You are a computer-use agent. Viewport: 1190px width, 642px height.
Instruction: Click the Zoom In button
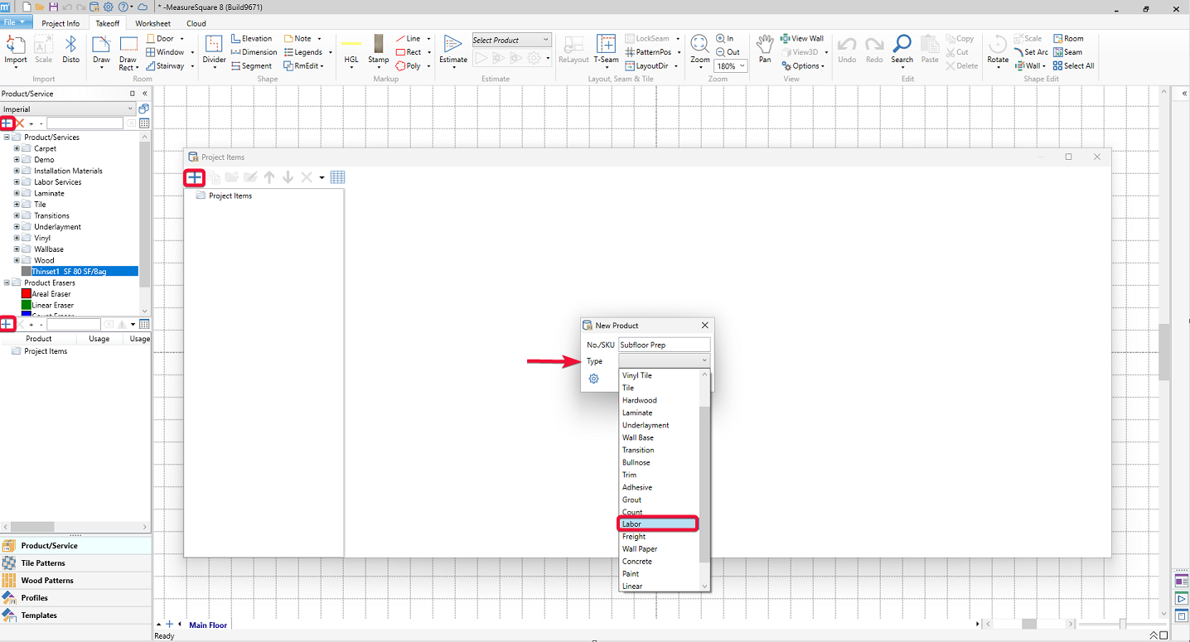pyautogui.click(x=725, y=39)
